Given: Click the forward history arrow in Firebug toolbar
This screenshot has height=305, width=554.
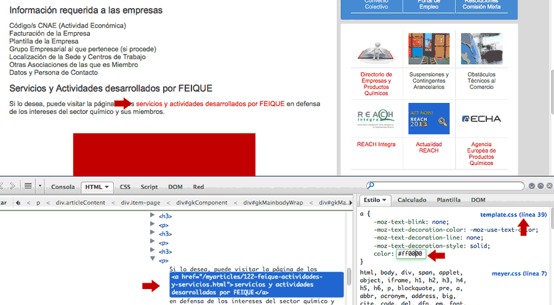Looking at the screenshot, I should pos(12,186).
